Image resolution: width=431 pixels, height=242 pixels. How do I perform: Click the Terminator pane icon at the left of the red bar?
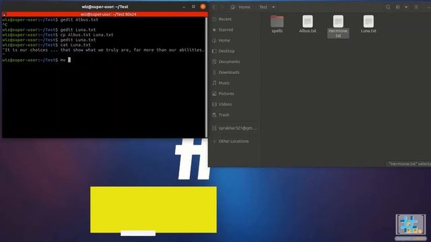click(4, 14)
